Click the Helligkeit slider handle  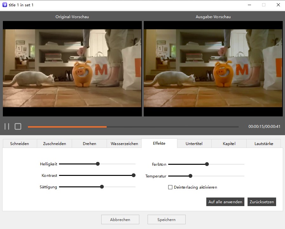[98, 164]
